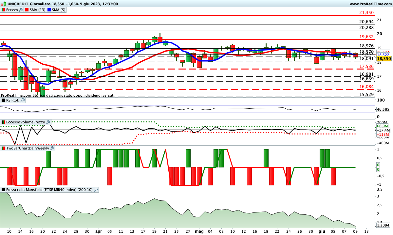The image size is (393, 235).
Task: Select the EccessoVolumePrezzo panel label
Action: [26, 122]
